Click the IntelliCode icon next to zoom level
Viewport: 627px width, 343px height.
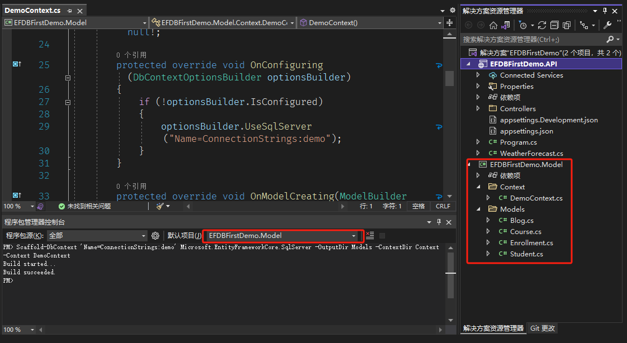pos(40,206)
